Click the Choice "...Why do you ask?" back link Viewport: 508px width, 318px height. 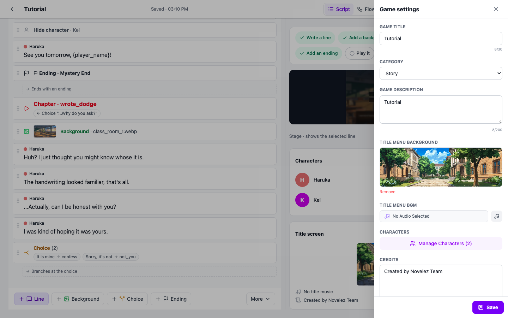[x=67, y=113]
